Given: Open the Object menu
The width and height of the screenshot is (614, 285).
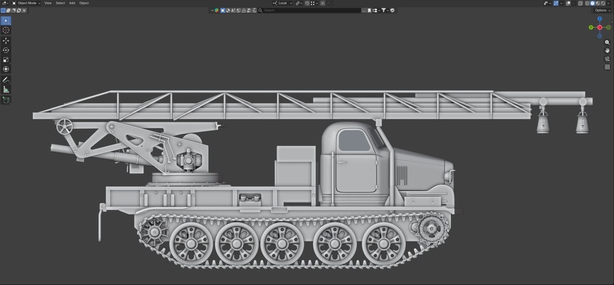Looking at the screenshot, I should pyautogui.click(x=84, y=3).
